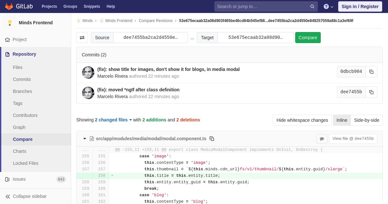388x204 pixels.
Task: Click the Minds Frontend lightbulb avatar
Action: pyautogui.click(x=10, y=23)
